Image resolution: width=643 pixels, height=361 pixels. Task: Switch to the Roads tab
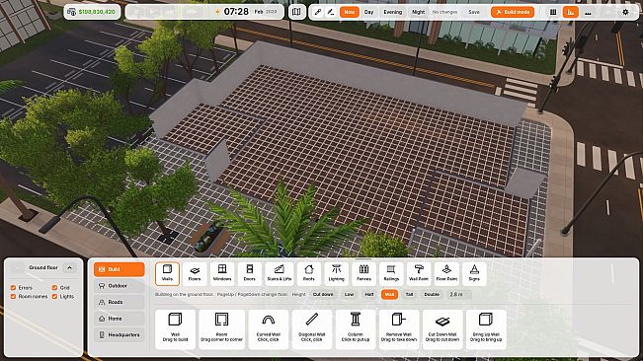click(119, 302)
